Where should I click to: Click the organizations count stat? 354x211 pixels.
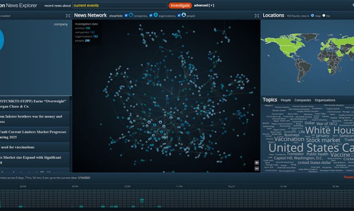point(96,36)
